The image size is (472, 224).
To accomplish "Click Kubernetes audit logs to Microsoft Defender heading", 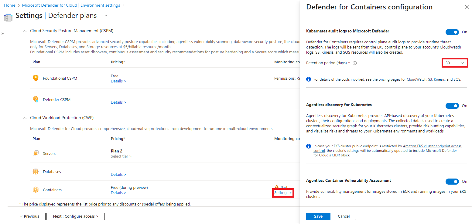I will point(348,31).
